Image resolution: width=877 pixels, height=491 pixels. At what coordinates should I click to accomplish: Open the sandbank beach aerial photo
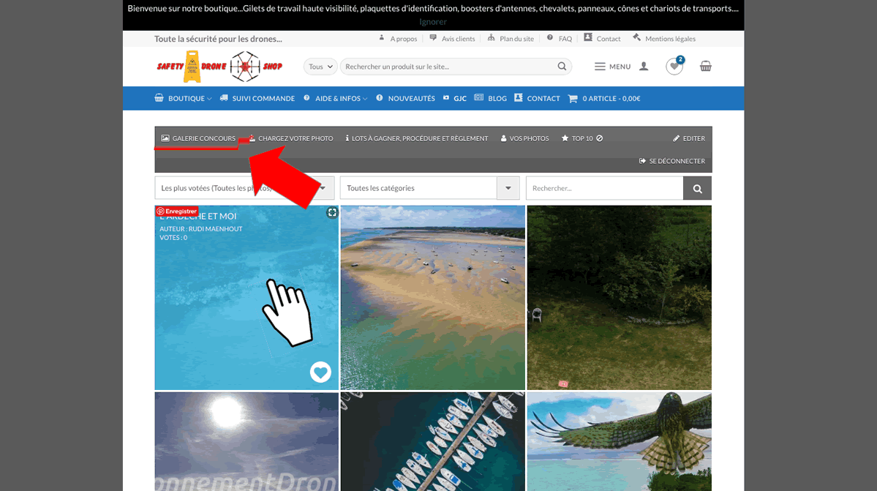tap(432, 297)
